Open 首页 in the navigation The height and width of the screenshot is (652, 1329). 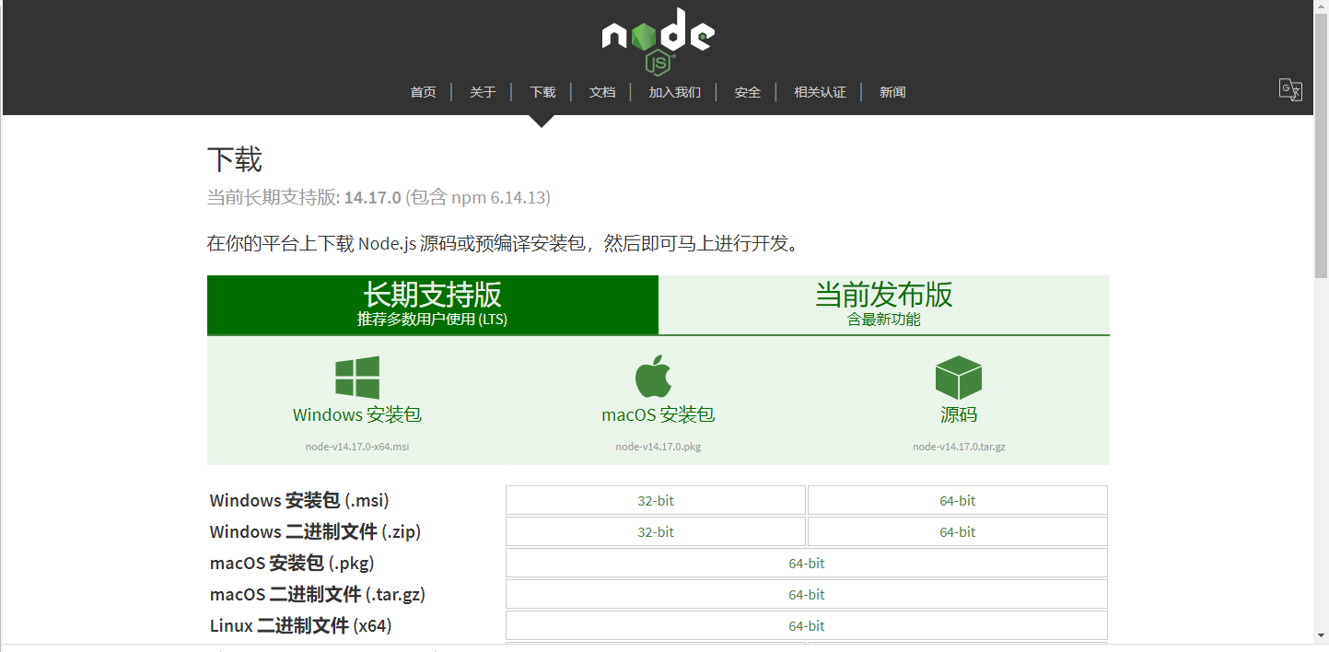point(424,92)
